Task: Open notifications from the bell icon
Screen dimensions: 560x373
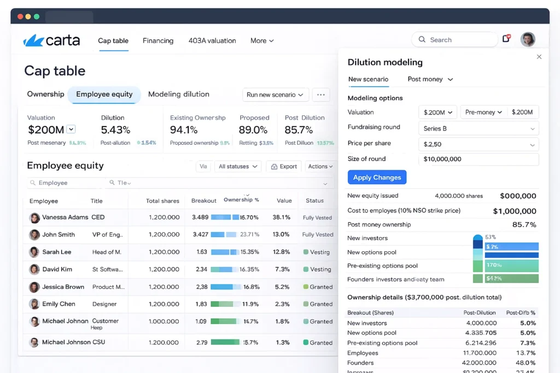Action: point(505,39)
